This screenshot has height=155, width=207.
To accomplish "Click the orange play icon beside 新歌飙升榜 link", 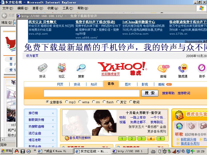I will point(178,139).
